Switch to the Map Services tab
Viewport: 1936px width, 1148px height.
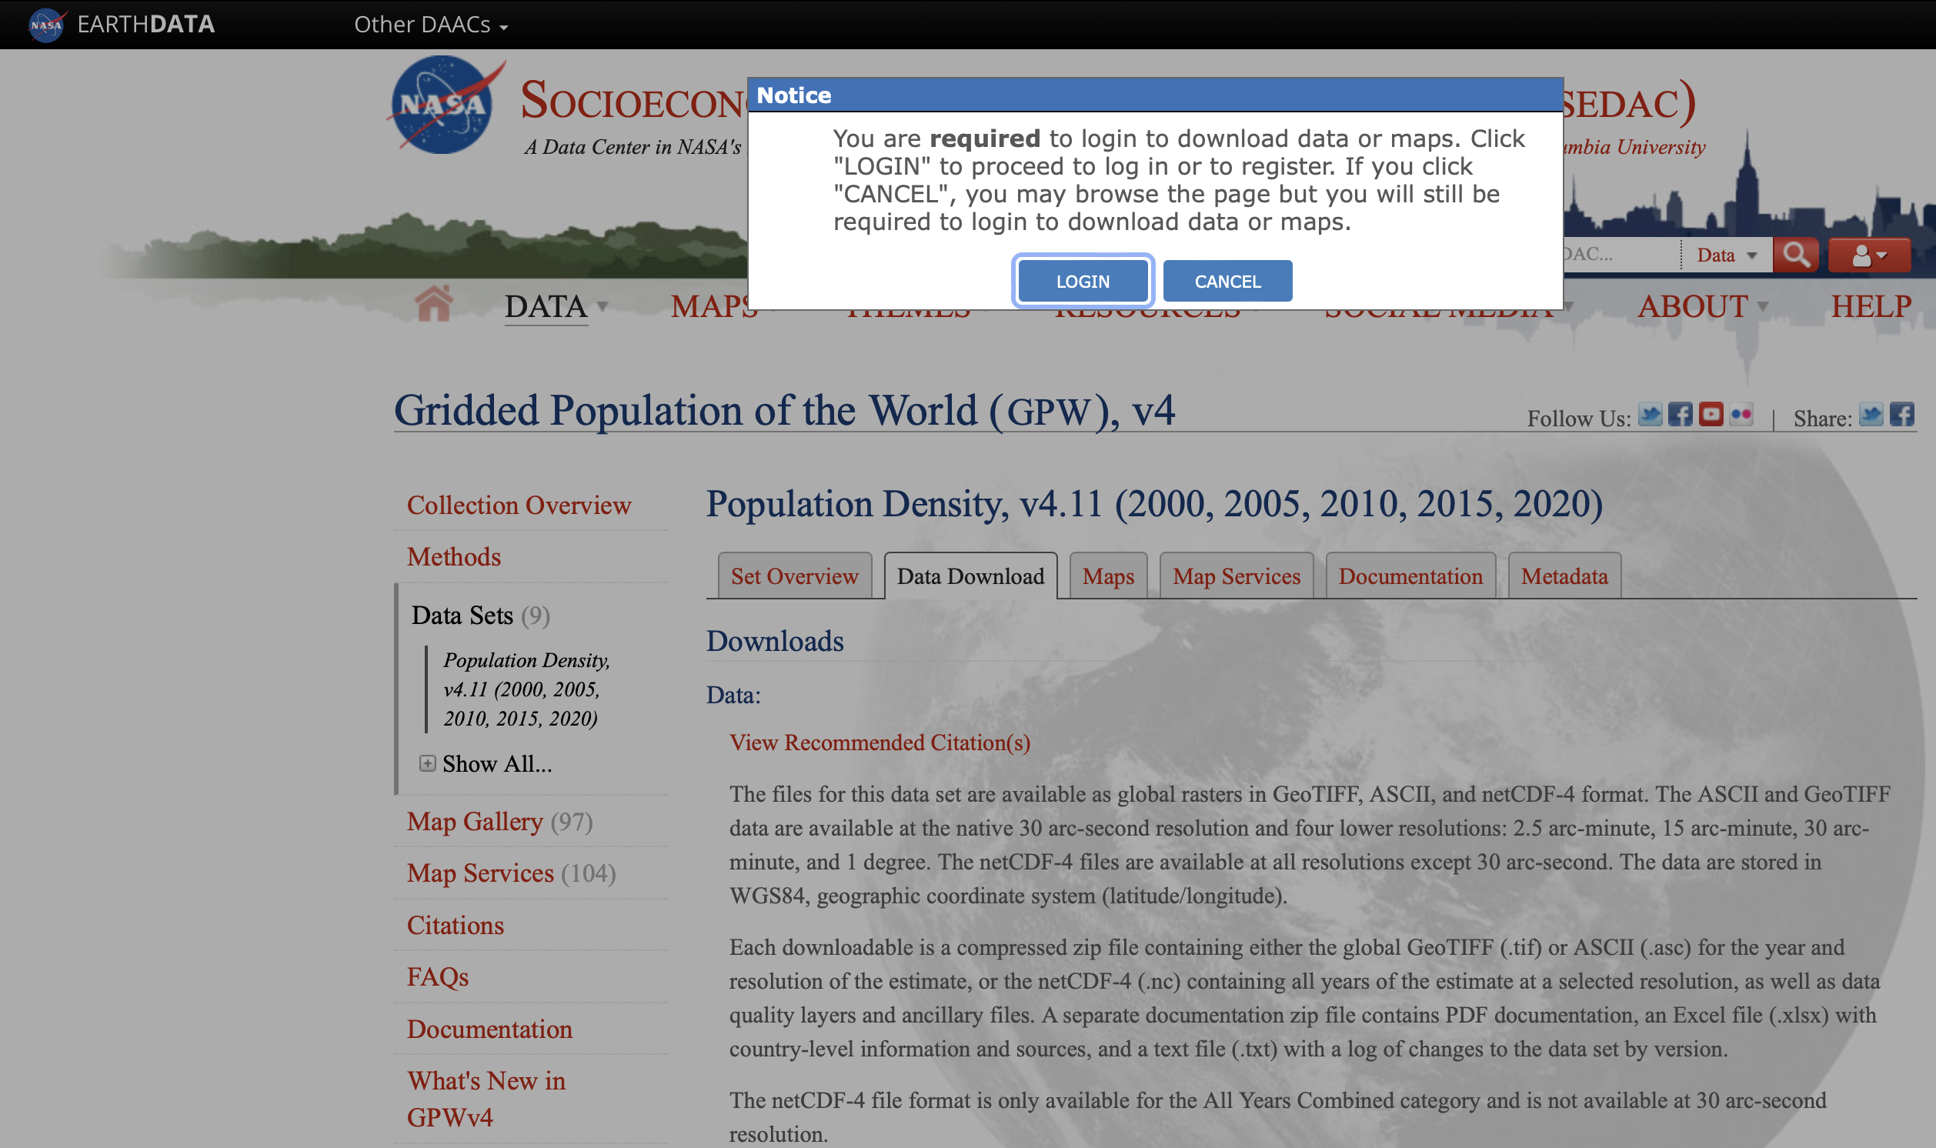pyautogui.click(x=1236, y=576)
